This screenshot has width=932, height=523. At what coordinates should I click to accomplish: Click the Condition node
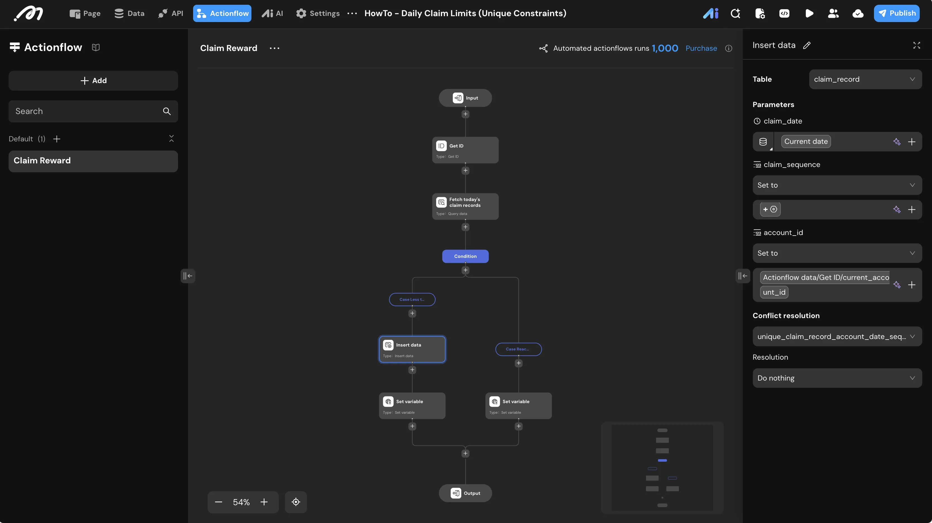(x=465, y=256)
